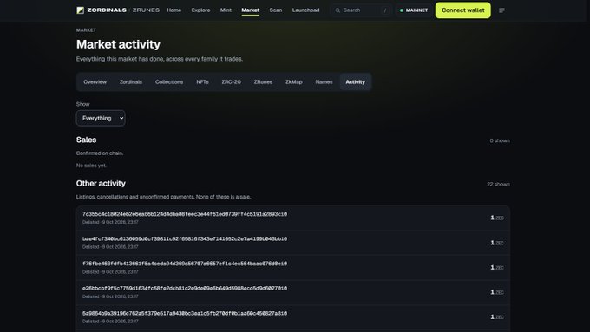
Task: Click the search magnifier icon
Action: [338, 10]
